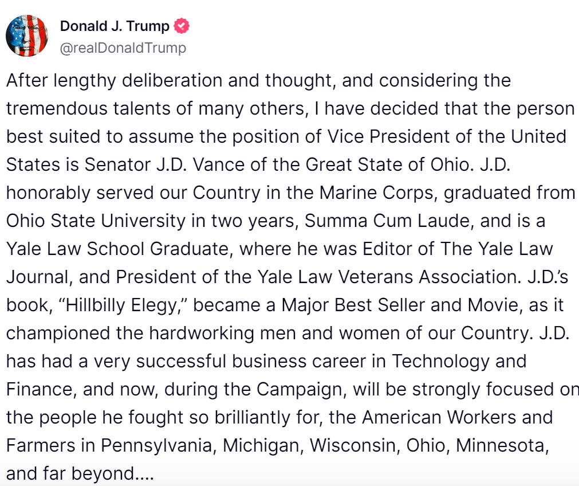579x486 pixels.
Task: Click the opening words "After lengthy deliberation"
Action: coord(114,81)
